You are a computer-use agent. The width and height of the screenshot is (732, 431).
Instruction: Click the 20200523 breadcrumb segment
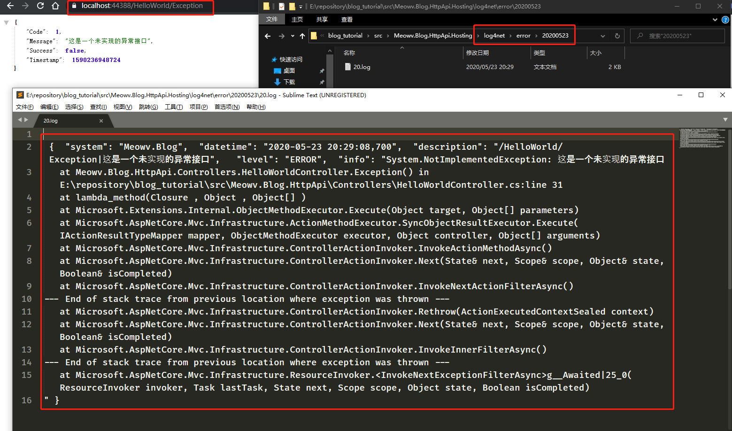click(555, 36)
